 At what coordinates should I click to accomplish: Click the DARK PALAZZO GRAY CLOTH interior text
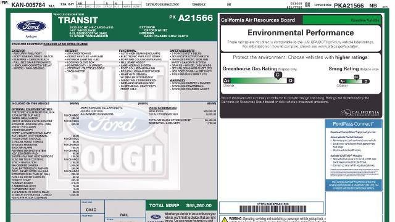pyautogui.click(x=166, y=36)
